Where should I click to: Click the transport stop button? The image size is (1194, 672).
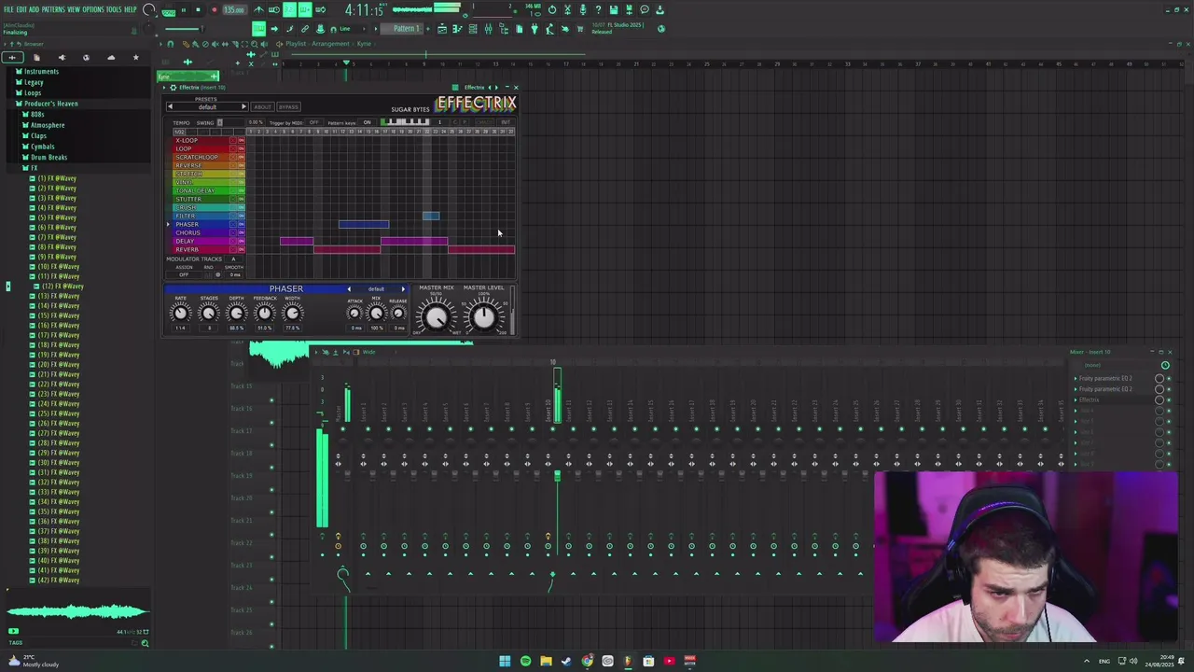click(x=199, y=10)
